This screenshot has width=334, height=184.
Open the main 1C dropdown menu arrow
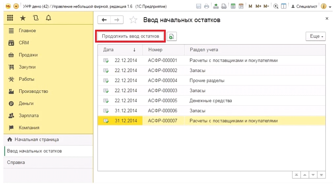[x=16, y=6]
